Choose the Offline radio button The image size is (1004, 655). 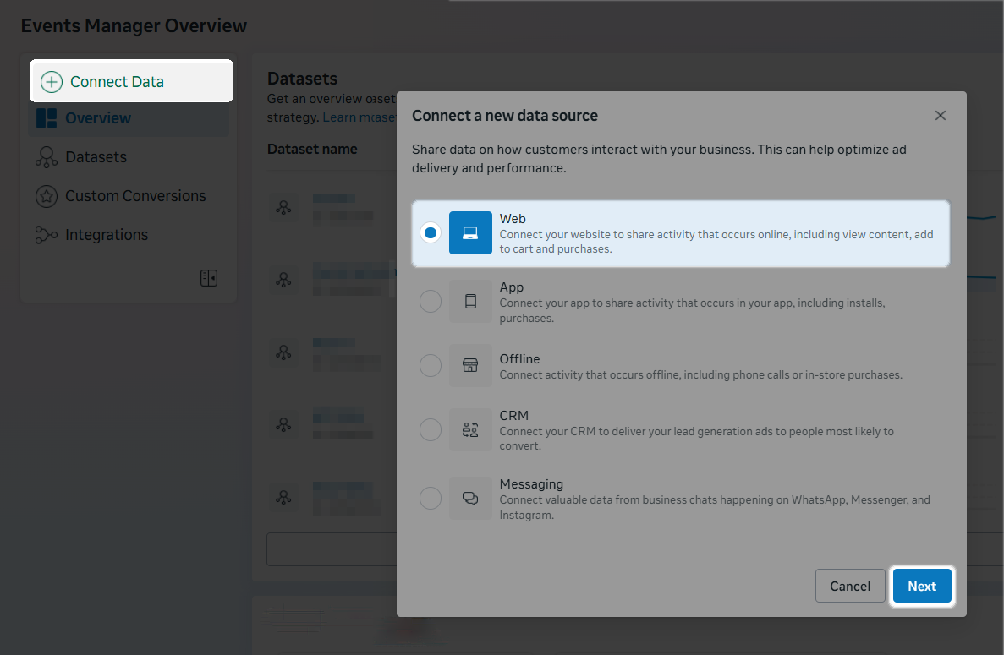tap(431, 365)
